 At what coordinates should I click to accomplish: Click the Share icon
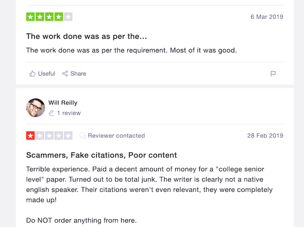[65, 74]
